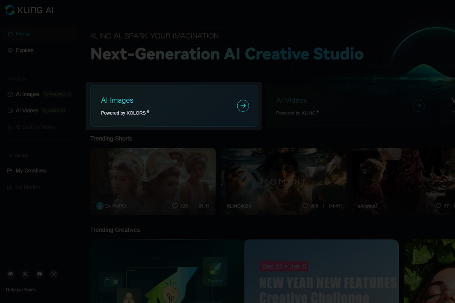Screen dimensions: 455x303
Task: Open My Creatives folder
Action: (31, 171)
